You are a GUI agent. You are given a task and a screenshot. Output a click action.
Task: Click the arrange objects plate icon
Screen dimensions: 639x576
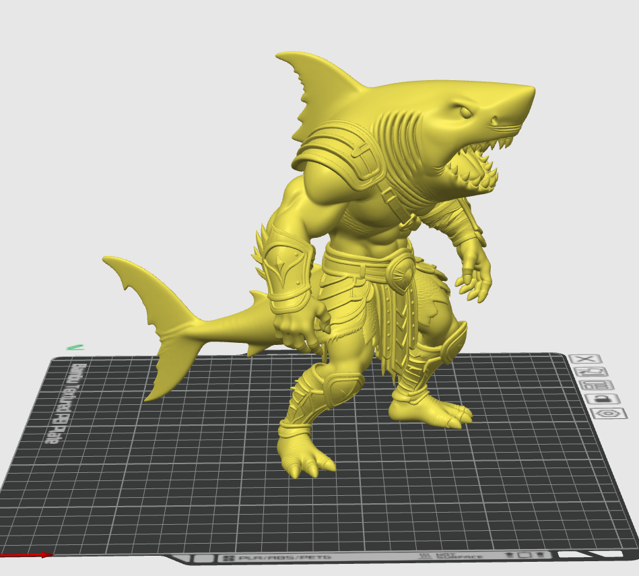point(596,385)
